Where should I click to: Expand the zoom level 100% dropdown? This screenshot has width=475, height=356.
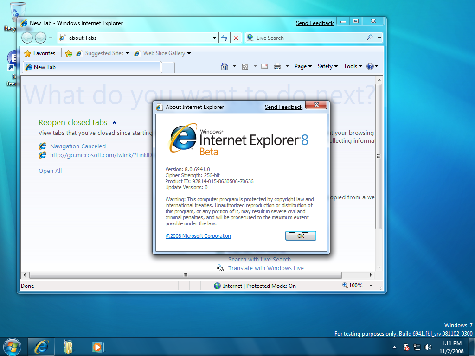click(x=371, y=286)
